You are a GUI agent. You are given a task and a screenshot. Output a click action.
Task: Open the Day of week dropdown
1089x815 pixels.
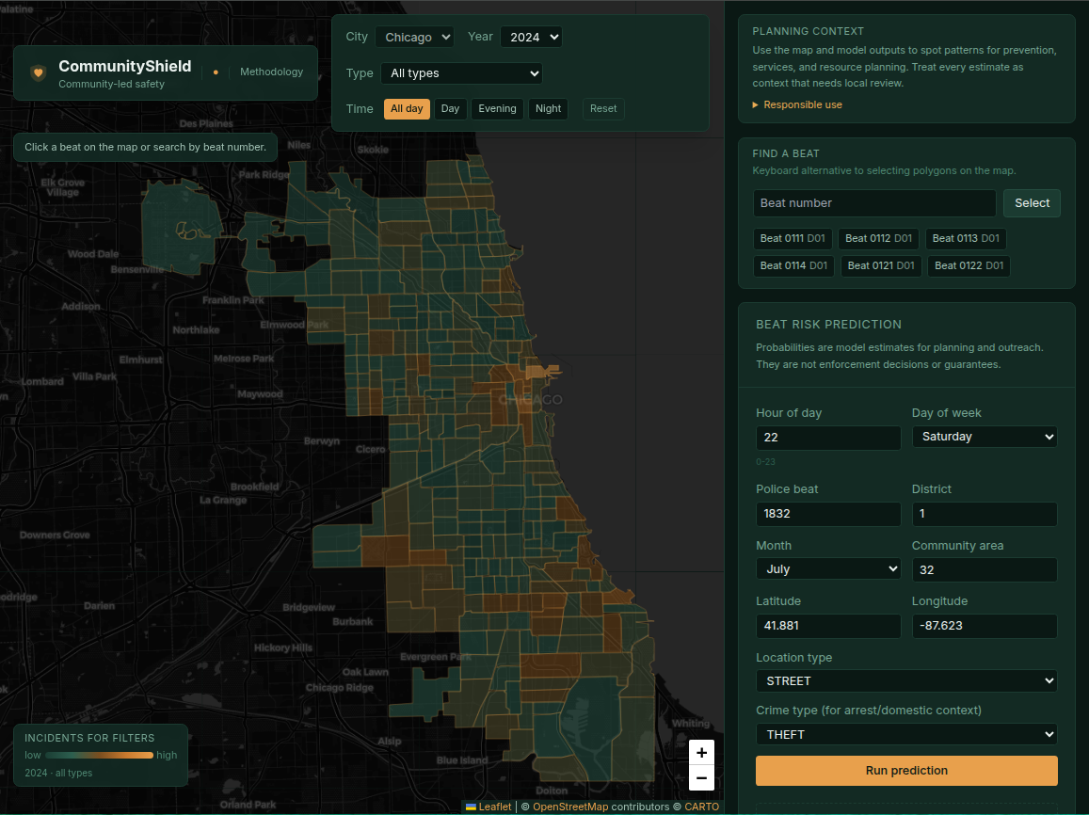tap(985, 437)
